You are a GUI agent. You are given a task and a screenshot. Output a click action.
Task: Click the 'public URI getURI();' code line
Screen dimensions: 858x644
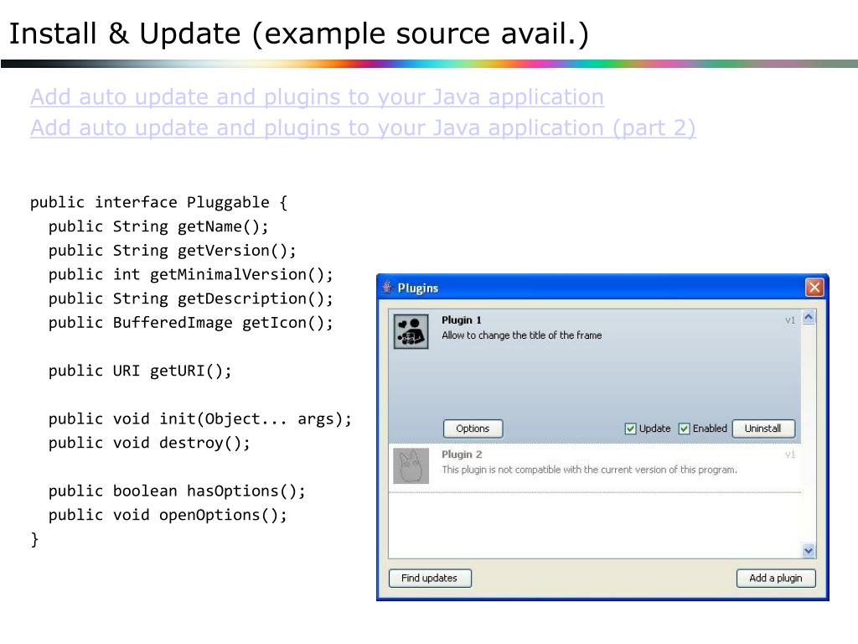pos(140,371)
